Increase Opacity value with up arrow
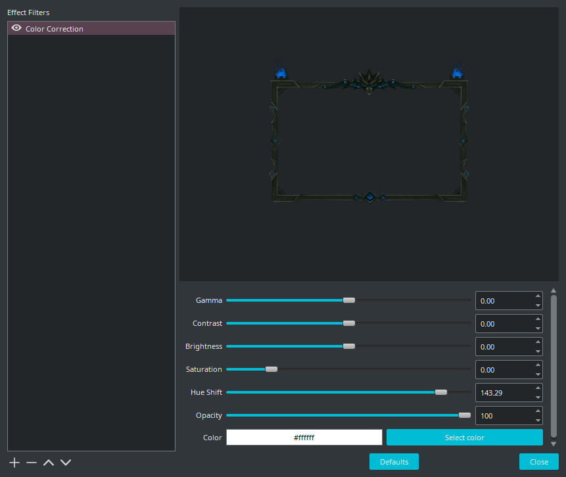Screen dimensions: 566x477 (x=538, y=411)
